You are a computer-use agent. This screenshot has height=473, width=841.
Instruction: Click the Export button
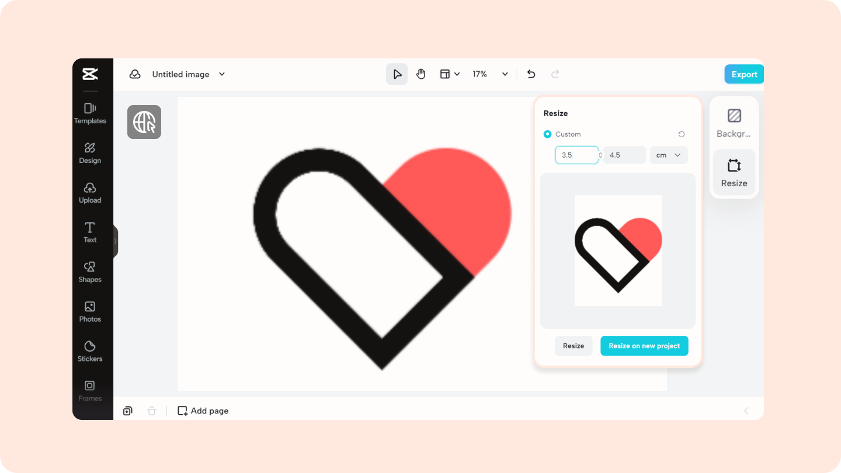pos(743,74)
